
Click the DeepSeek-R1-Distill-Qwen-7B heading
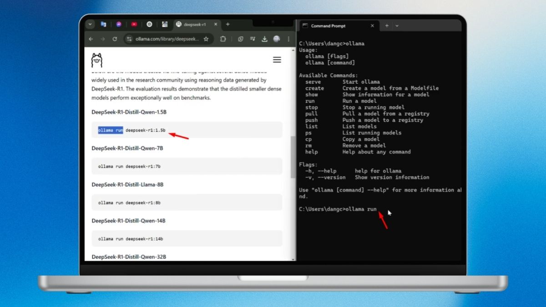(127, 148)
